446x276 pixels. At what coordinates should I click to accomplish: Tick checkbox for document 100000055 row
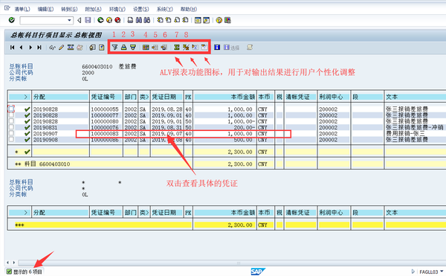tap(11, 109)
